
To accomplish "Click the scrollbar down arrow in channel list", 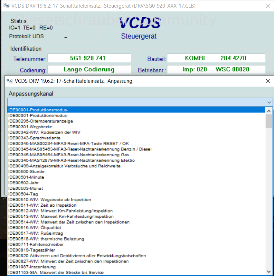I will (269, 272).
